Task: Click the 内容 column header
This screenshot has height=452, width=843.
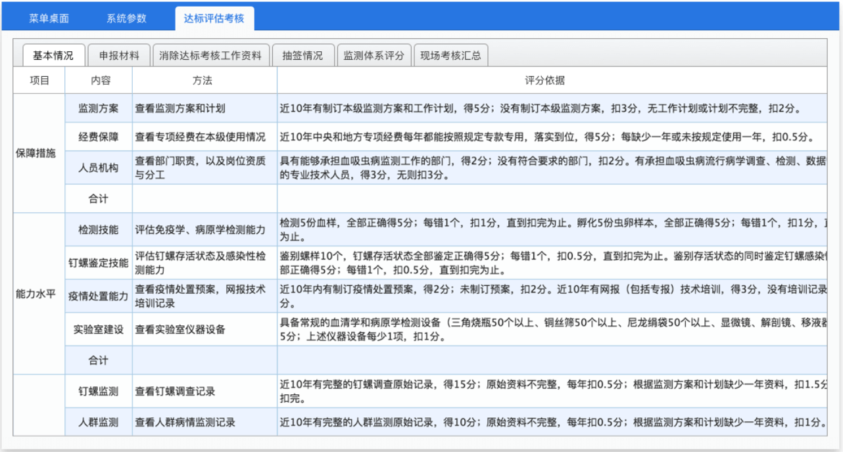Action: [x=99, y=80]
